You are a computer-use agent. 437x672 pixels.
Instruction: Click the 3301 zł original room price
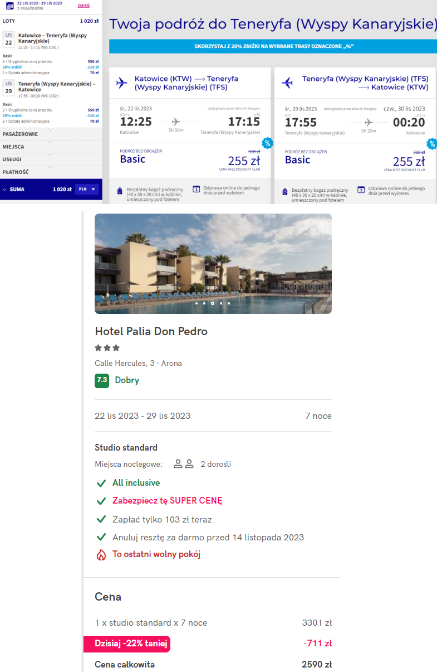[x=317, y=623]
